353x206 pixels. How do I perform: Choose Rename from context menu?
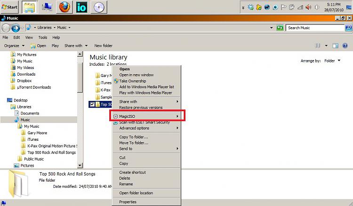(x=126, y=184)
